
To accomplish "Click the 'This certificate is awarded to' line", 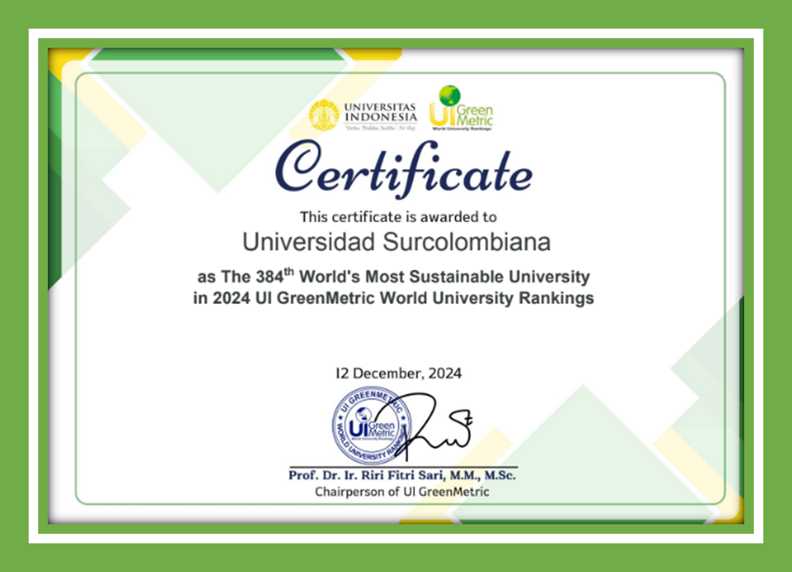I will pyautogui.click(x=399, y=217).
